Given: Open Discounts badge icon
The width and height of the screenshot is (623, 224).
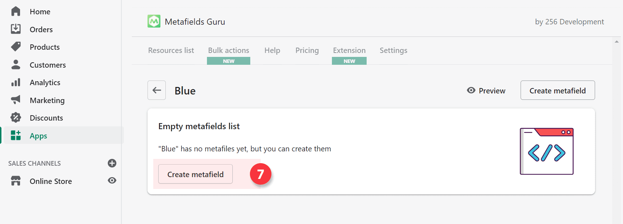Looking at the screenshot, I should coord(16,117).
